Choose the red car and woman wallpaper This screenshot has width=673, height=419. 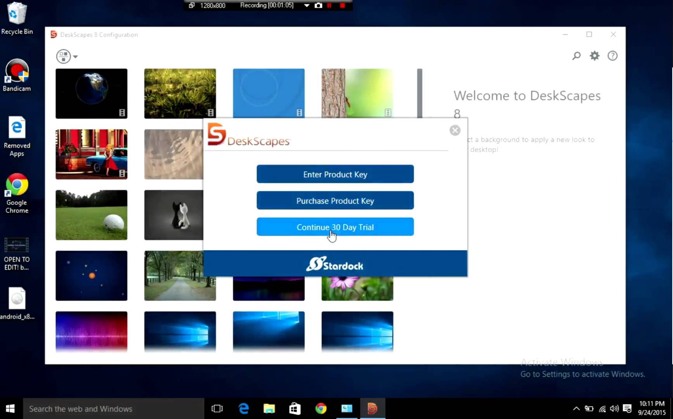pos(91,154)
